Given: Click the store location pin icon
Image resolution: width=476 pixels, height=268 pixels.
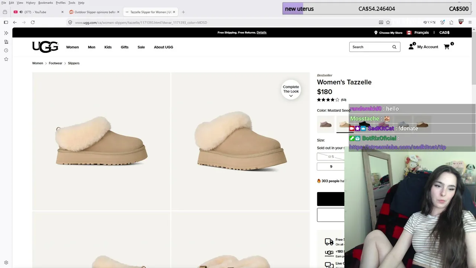Looking at the screenshot, I should pyautogui.click(x=376, y=33).
